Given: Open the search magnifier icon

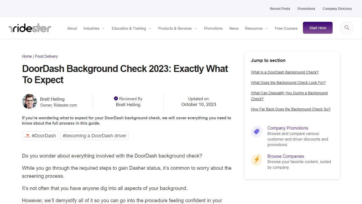Looking at the screenshot, I should point(347,28).
